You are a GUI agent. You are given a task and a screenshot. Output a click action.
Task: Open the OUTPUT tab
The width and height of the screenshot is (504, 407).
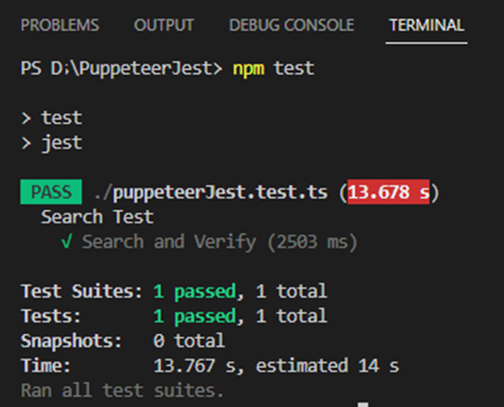point(164,25)
